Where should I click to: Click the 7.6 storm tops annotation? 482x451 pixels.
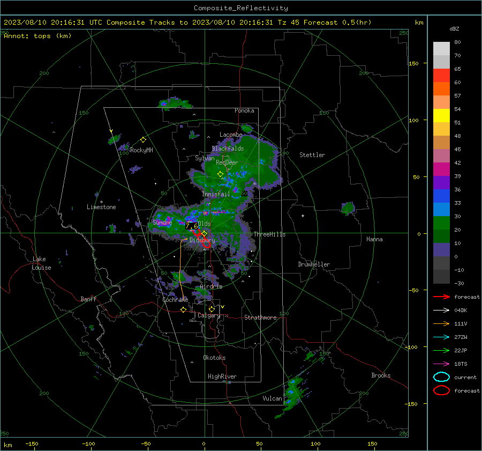192,226
